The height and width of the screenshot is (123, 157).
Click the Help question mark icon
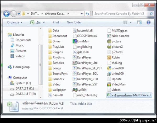(x=148, y=22)
